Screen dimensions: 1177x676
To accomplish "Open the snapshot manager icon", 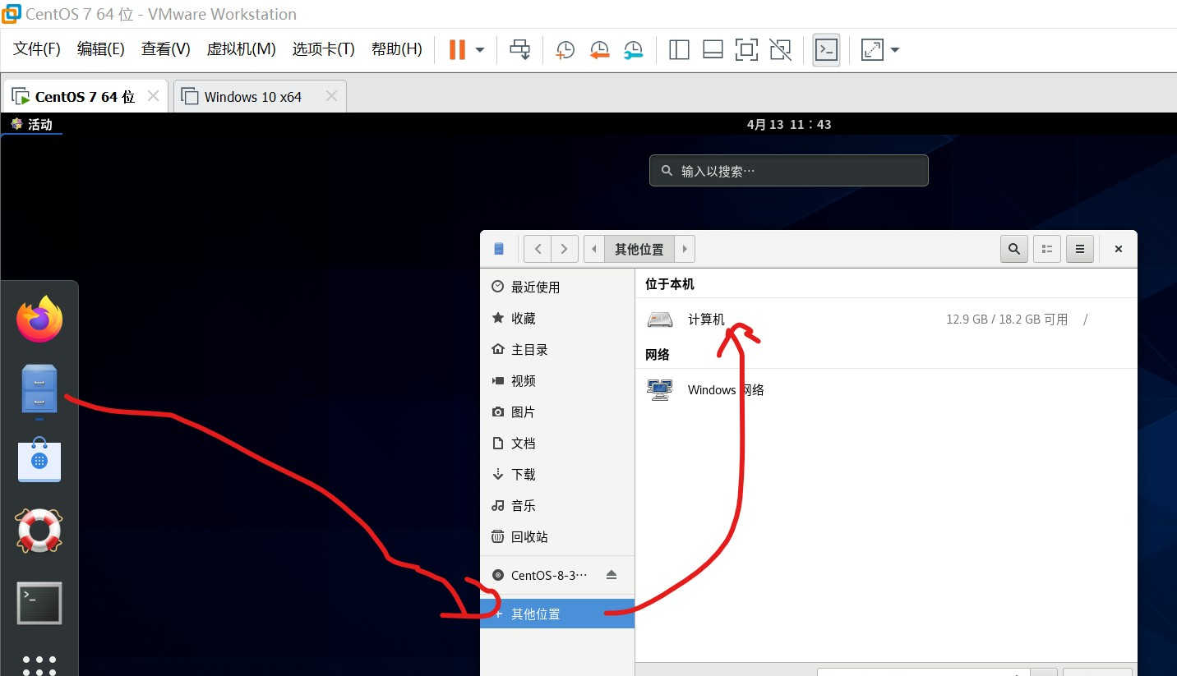I will (633, 50).
